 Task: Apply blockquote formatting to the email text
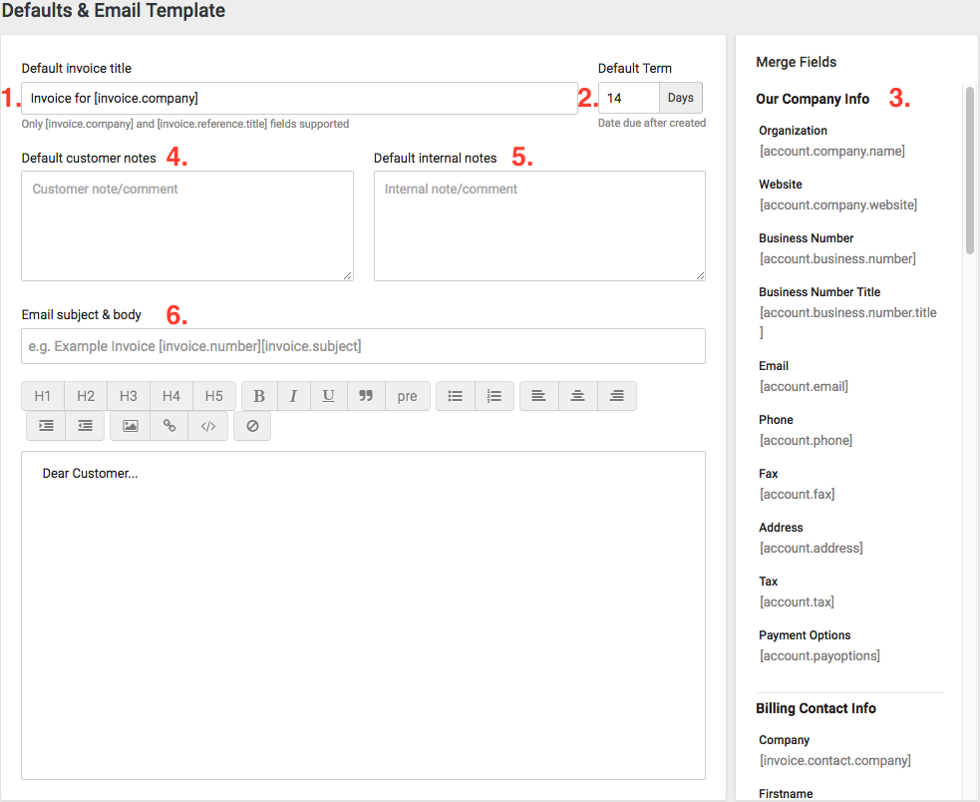click(x=366, y=396)
